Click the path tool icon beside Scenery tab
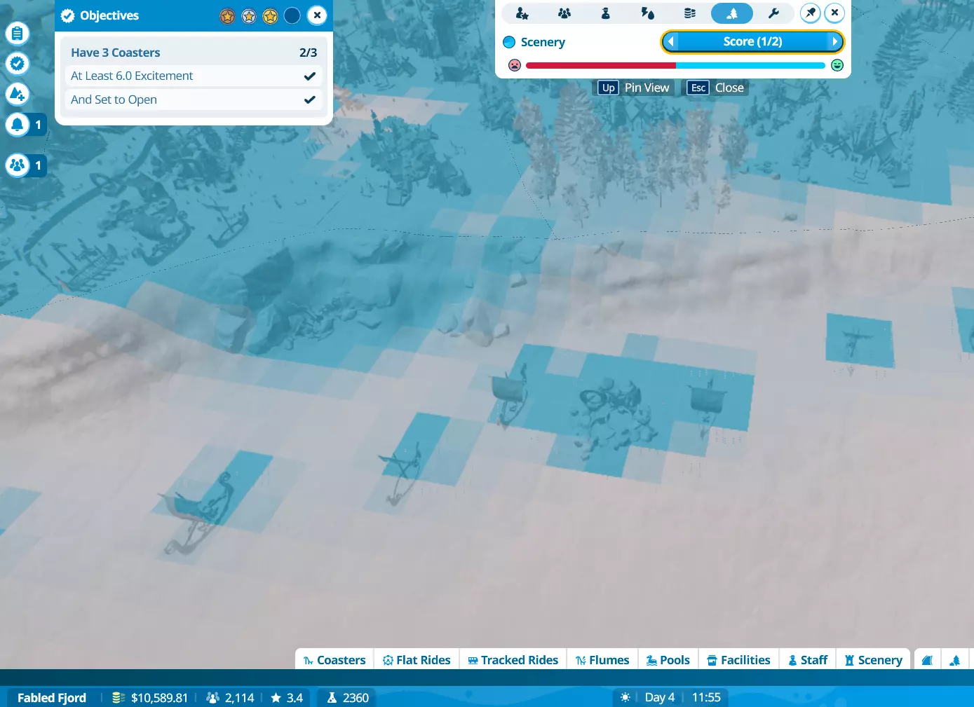This screenshot has width=974, height=707. [x=927, y=660]
